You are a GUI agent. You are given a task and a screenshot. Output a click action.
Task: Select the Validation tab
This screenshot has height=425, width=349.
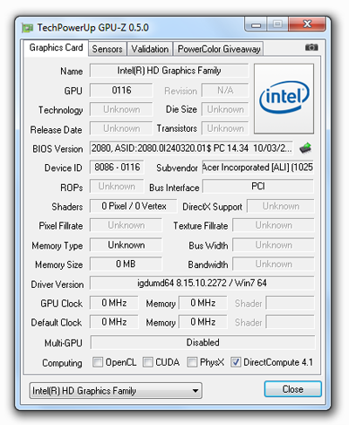tap(150, 49)
